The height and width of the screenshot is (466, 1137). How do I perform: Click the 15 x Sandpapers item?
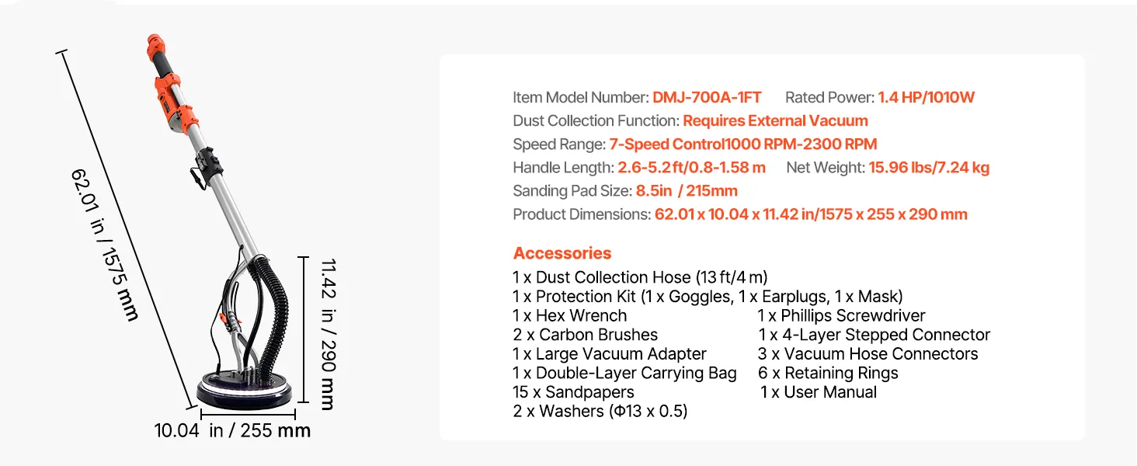point(573,392)
